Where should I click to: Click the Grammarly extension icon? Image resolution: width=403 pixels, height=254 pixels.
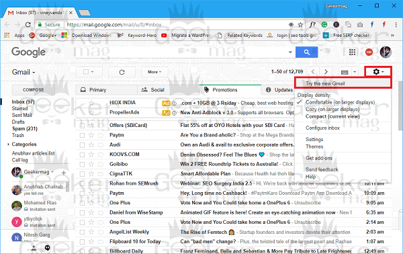[x=324, y=25]
